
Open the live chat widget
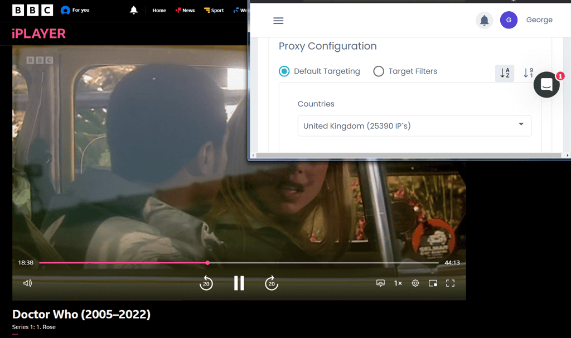(x=546, y=85)
